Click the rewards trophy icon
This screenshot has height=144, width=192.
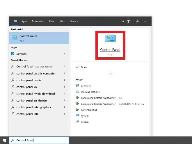pyautogui.click(x=128, y=21)
